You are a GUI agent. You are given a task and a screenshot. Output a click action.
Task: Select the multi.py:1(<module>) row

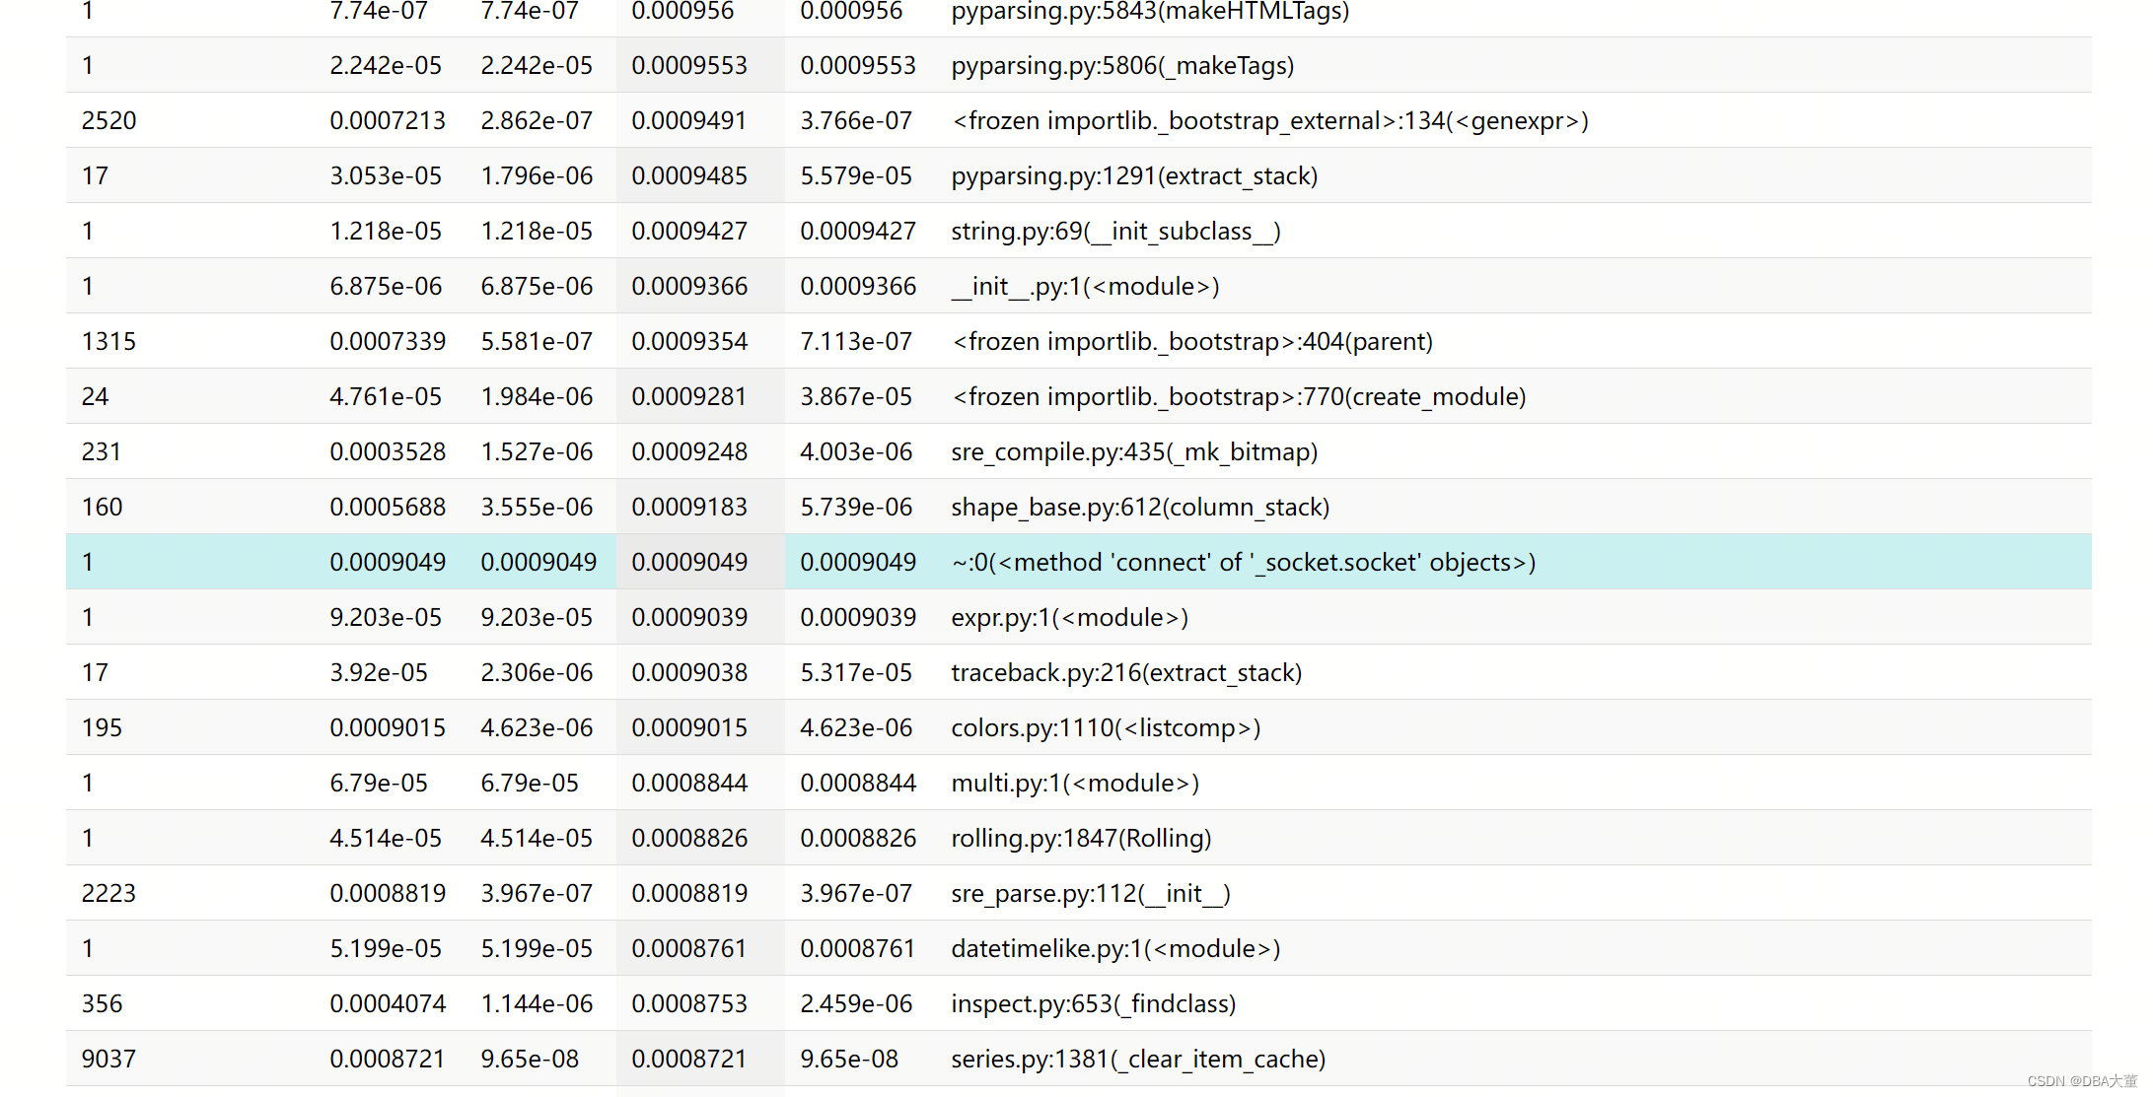[1074, 783]
